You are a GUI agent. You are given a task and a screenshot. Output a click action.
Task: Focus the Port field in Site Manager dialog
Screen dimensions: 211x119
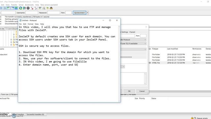click(143, 36)
